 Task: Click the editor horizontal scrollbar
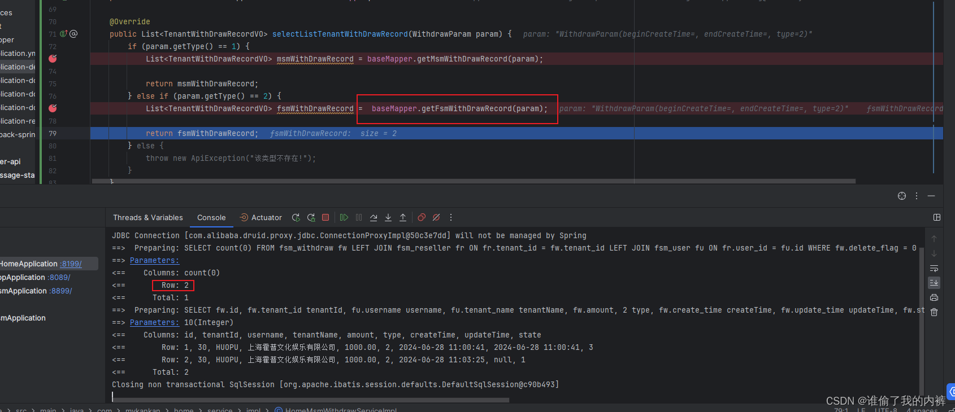tap(474, 181)
